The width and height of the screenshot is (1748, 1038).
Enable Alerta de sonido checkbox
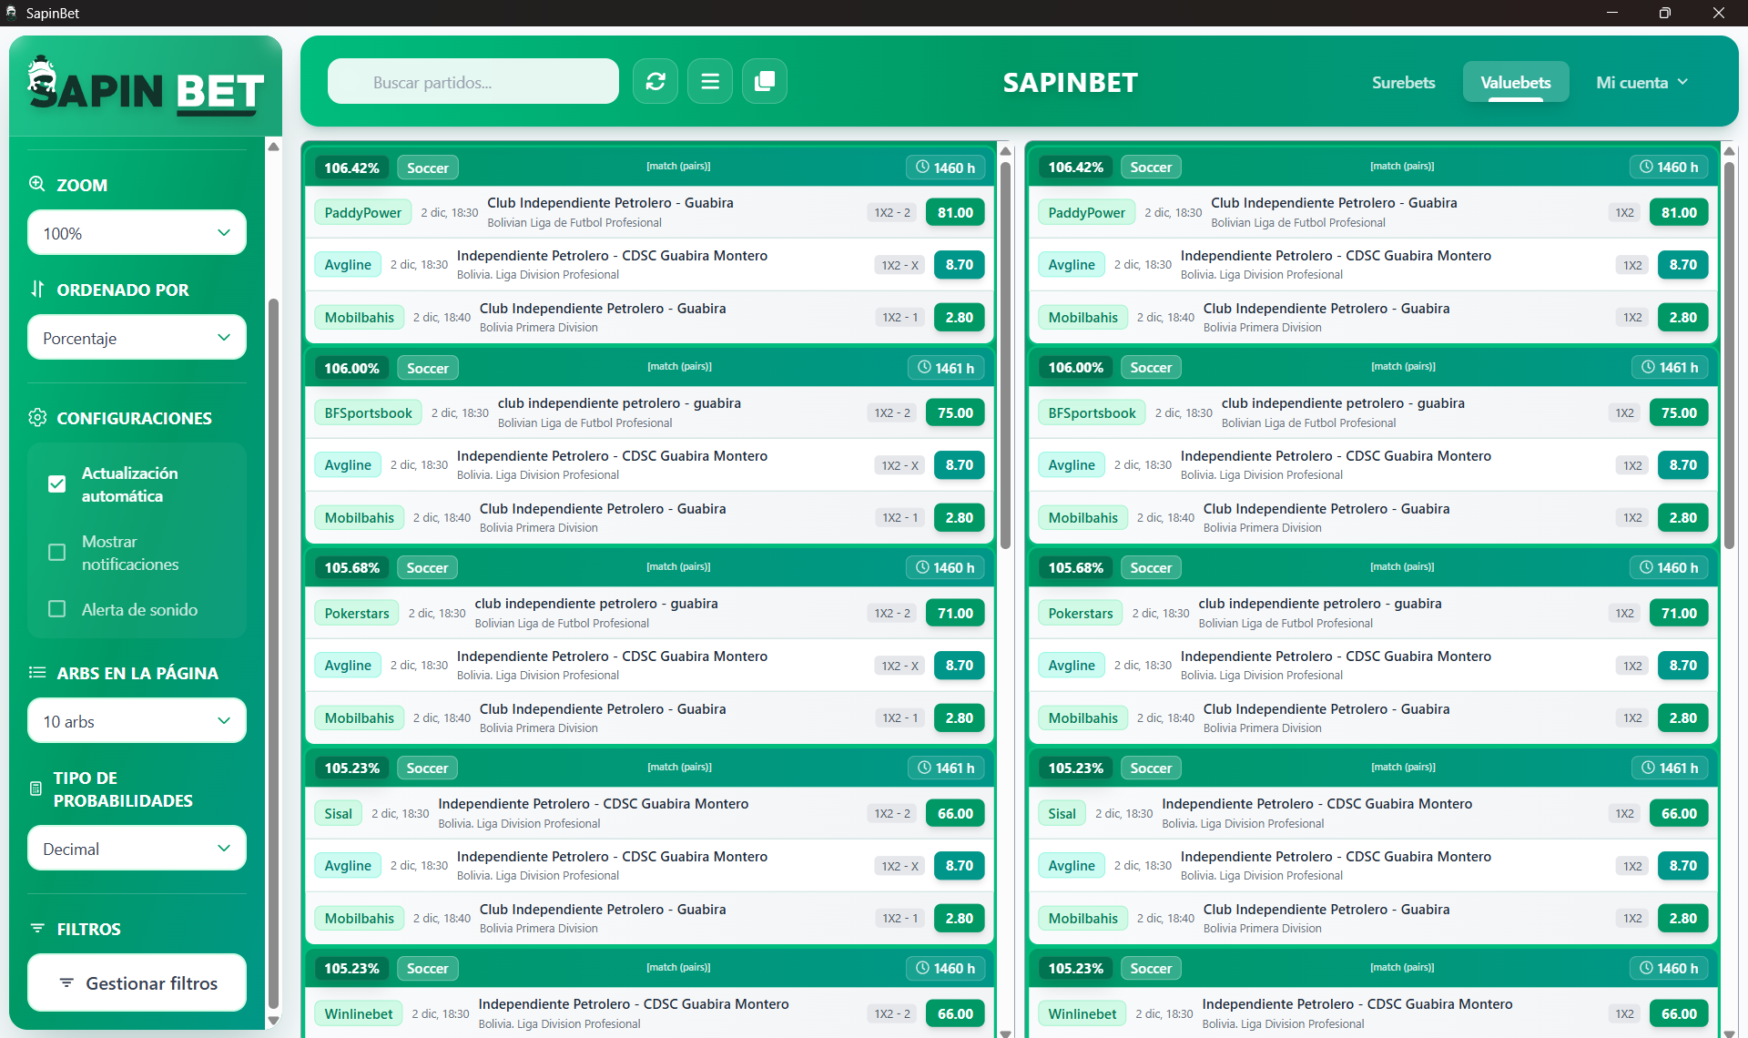tap(57, 609)
